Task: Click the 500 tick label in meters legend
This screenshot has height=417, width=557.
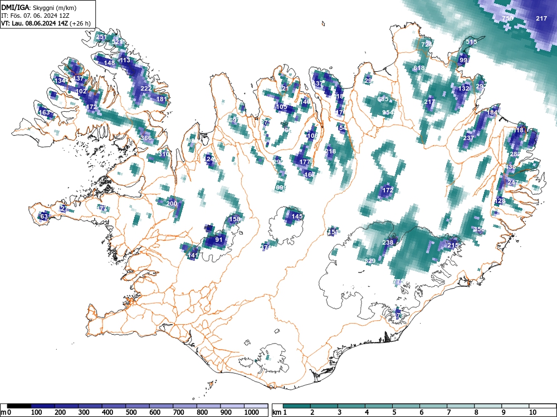Action: pyautogui.click(x=131, y=412)
